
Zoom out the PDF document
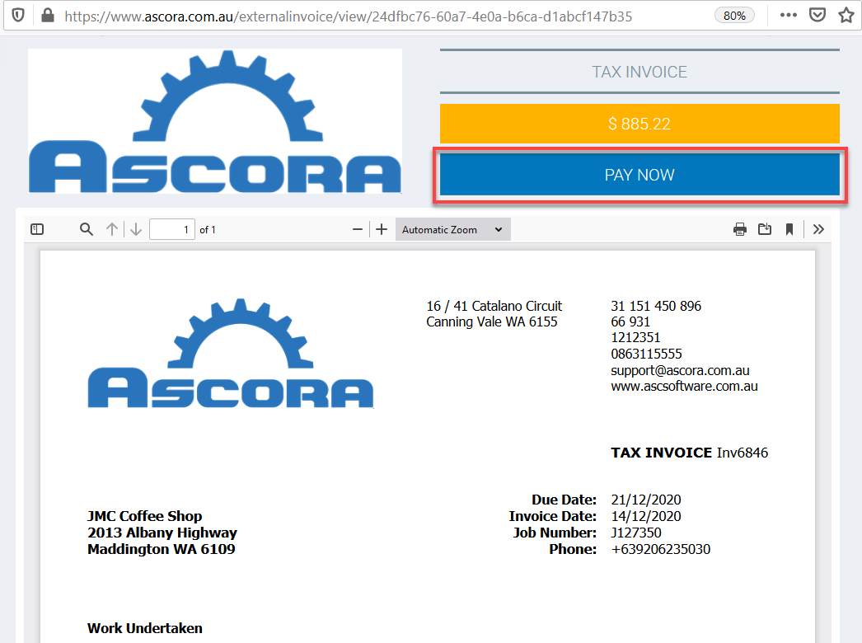(358, 229)
